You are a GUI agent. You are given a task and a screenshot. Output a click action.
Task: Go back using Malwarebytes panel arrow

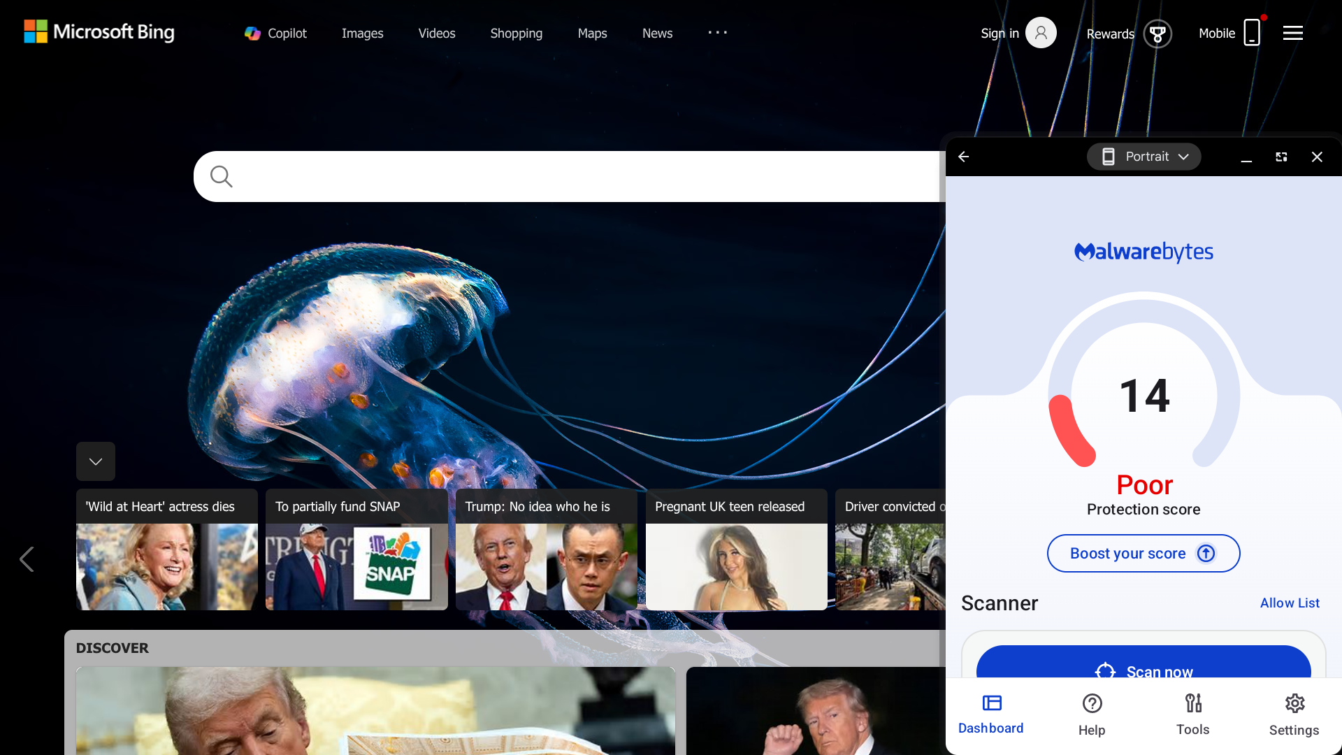pos(964,157)
